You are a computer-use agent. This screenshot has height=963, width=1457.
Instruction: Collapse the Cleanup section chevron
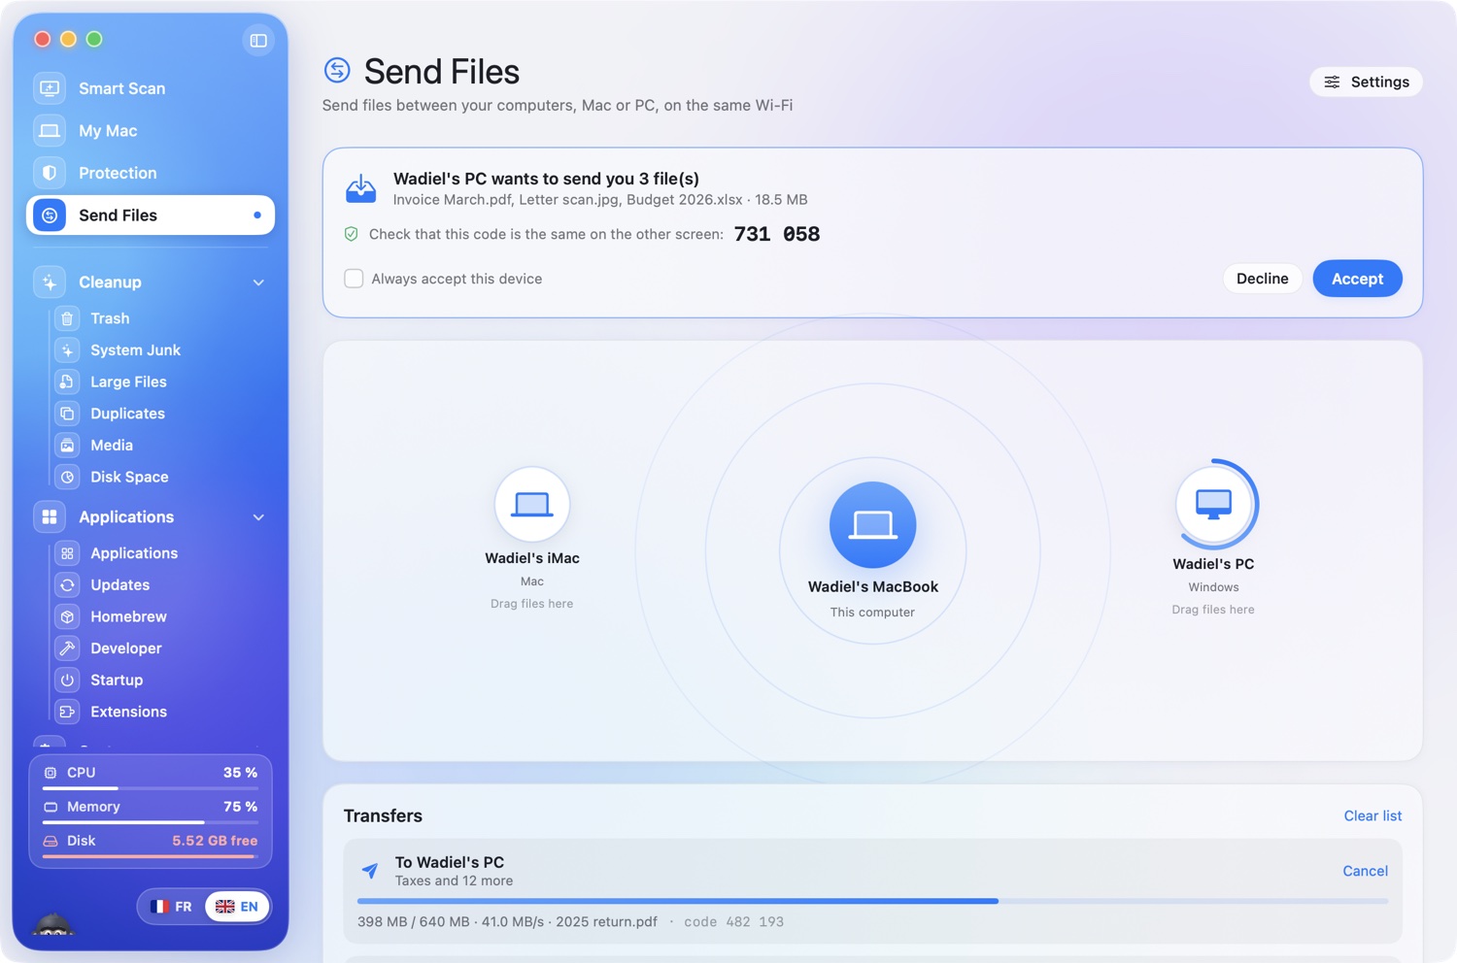[x=258, y=282]
